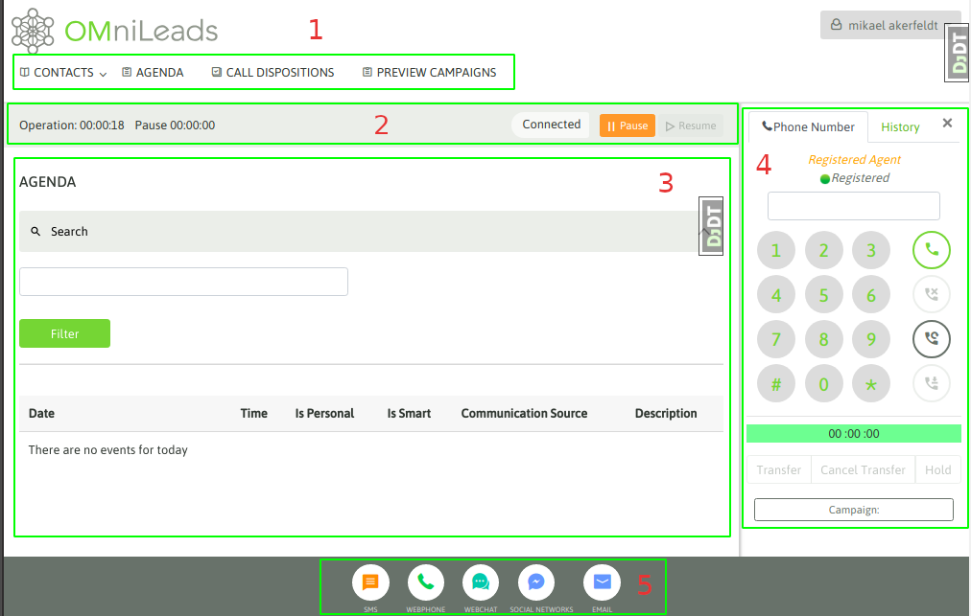This screenshot has width=971, height=616.
Task: Click the green call dial button
Action: pos(932,250)
